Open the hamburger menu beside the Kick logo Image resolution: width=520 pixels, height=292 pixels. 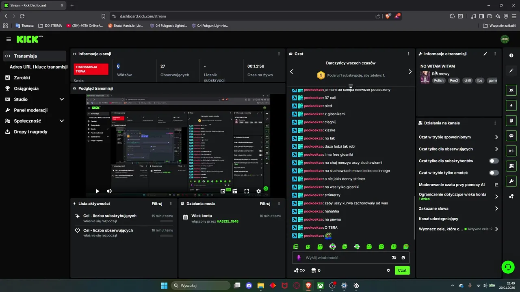pos(9,39)
